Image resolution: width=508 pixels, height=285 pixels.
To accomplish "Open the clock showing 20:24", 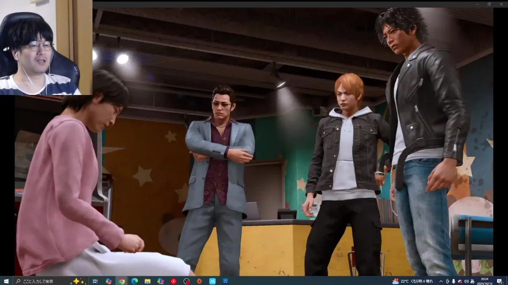I will (485, 281).
